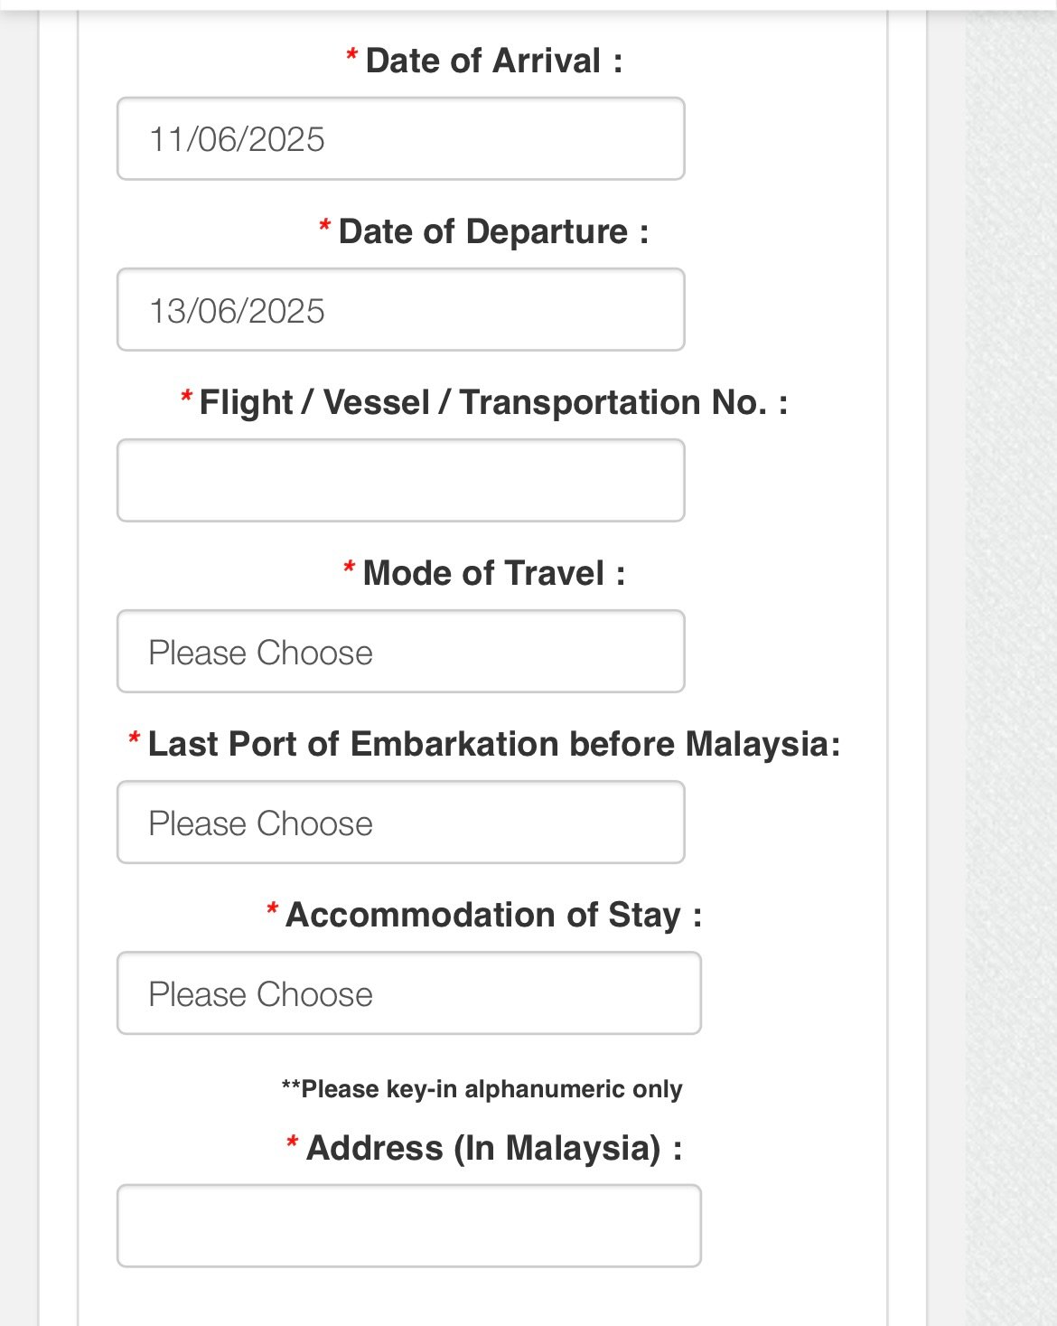Choose an Accommodation of Stay option

[x=408, y=993]
